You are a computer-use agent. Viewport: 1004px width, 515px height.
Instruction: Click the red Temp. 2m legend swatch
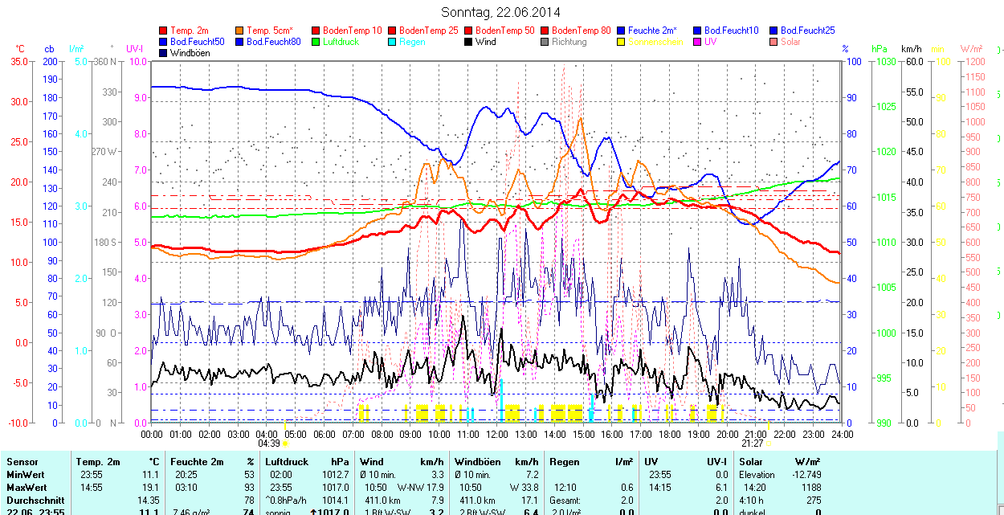165,31
